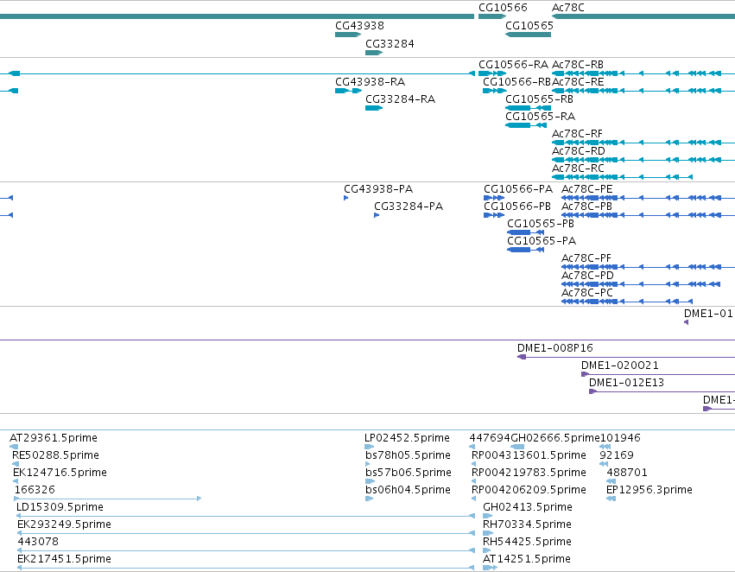Screen dimensions: 735x572
Task: Click the GH02666.5prime EST label
Action: click(555, 438)
